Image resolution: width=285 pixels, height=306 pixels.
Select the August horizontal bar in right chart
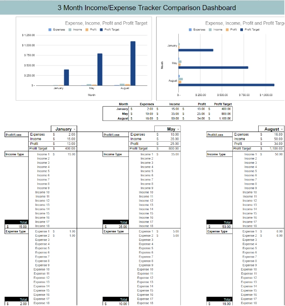[226, 84]
